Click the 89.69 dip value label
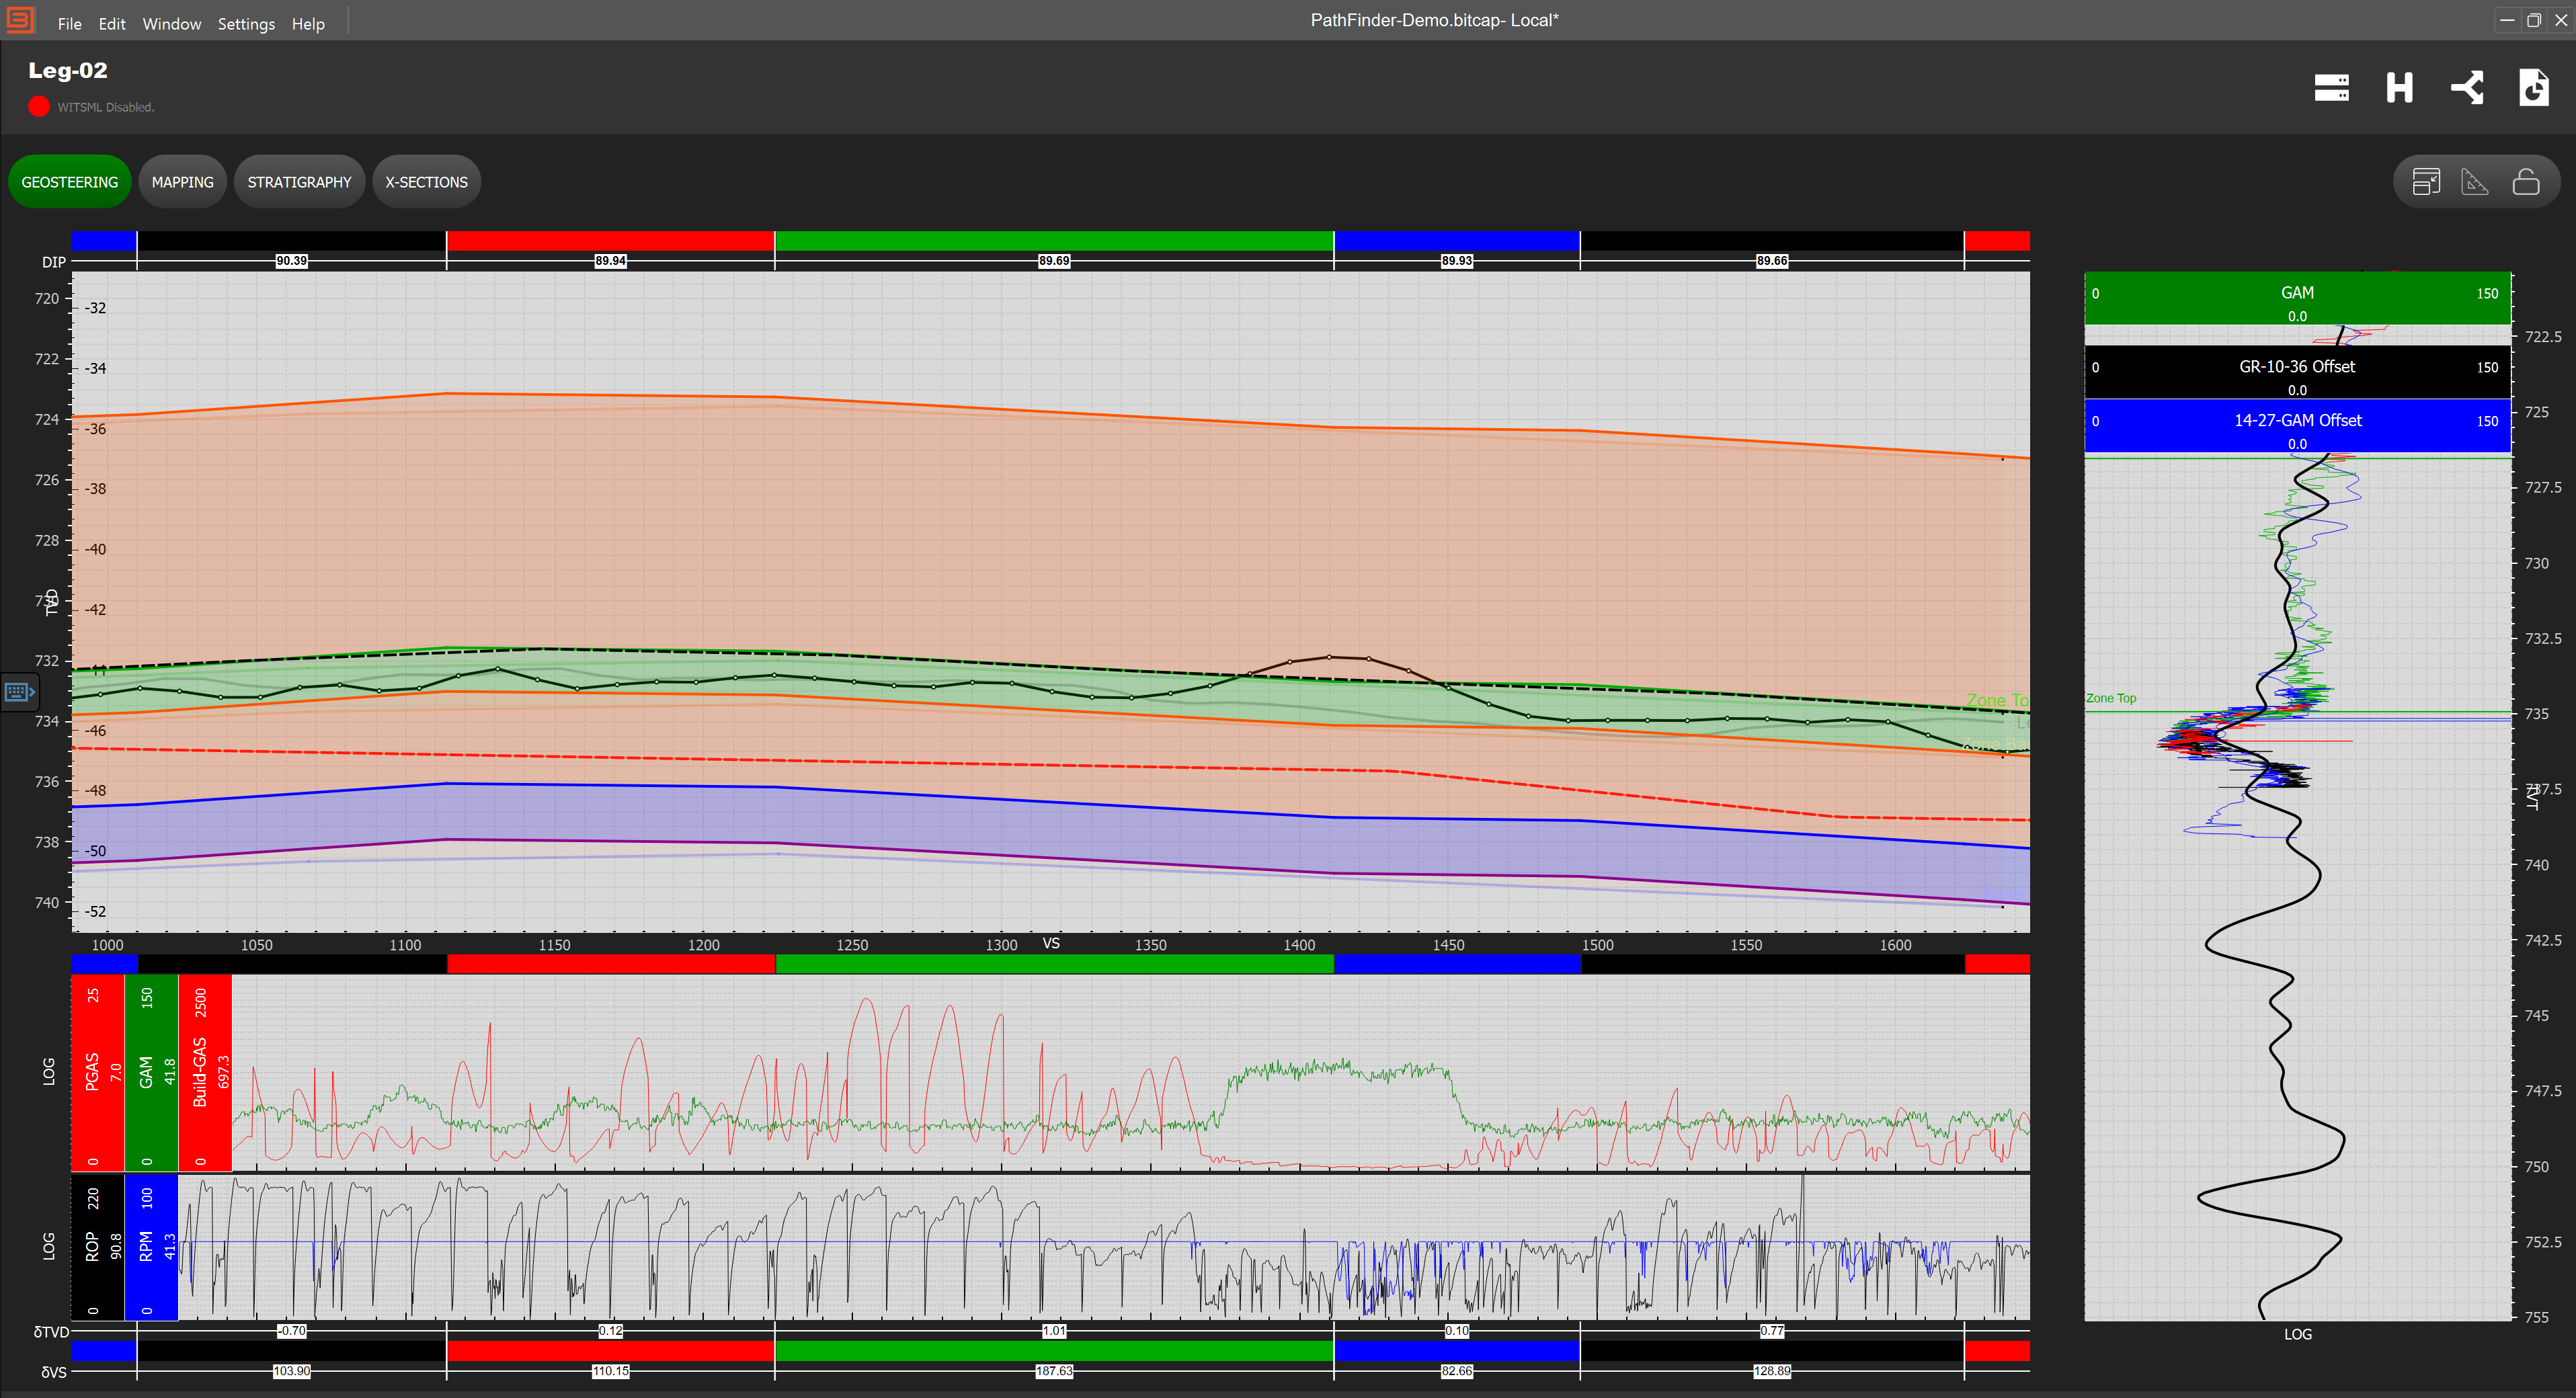This screenshot has width=2576, height=1398. coord(1054,261)
